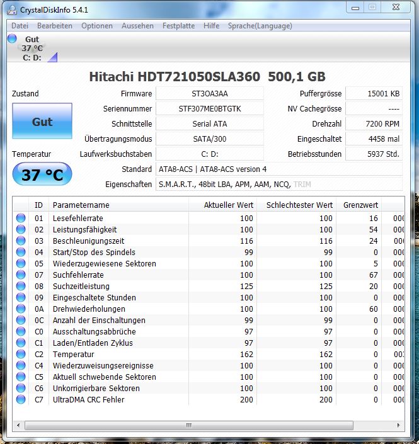Open the Sprache(Language) menu
Viewport: 419px width, 444px height.
tap(260, 26)
